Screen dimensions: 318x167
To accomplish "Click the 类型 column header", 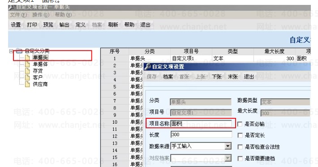I will point(233,51).
